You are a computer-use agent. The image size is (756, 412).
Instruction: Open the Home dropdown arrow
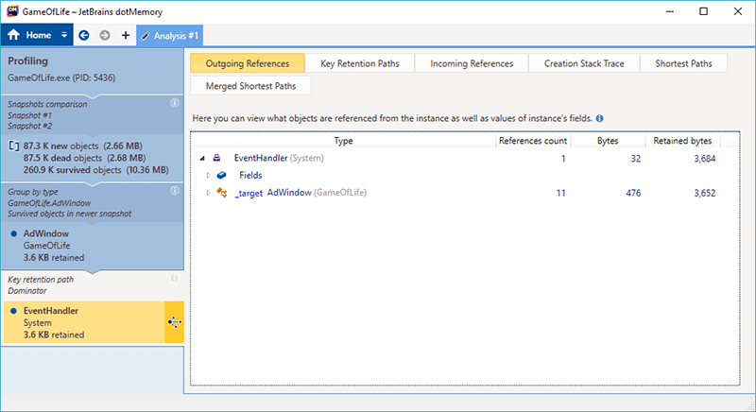(x=64, y=35)
